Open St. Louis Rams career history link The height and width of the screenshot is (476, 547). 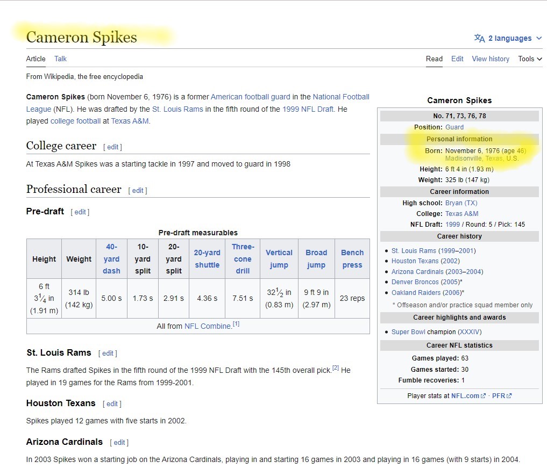coord(414,251)
